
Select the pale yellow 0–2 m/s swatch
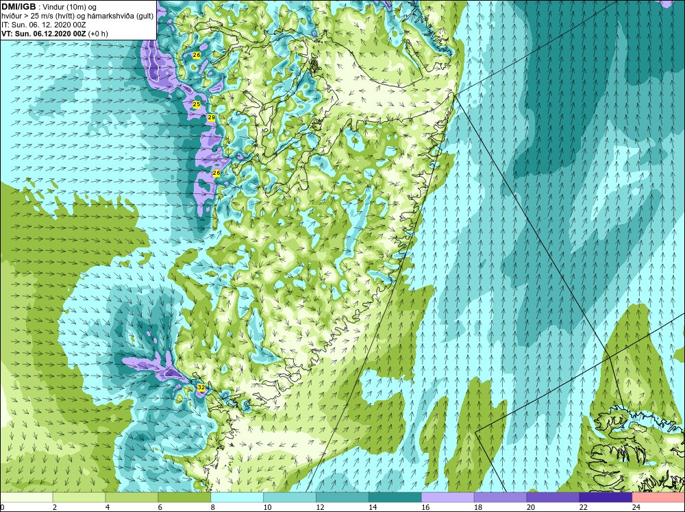tap(26, 498)
